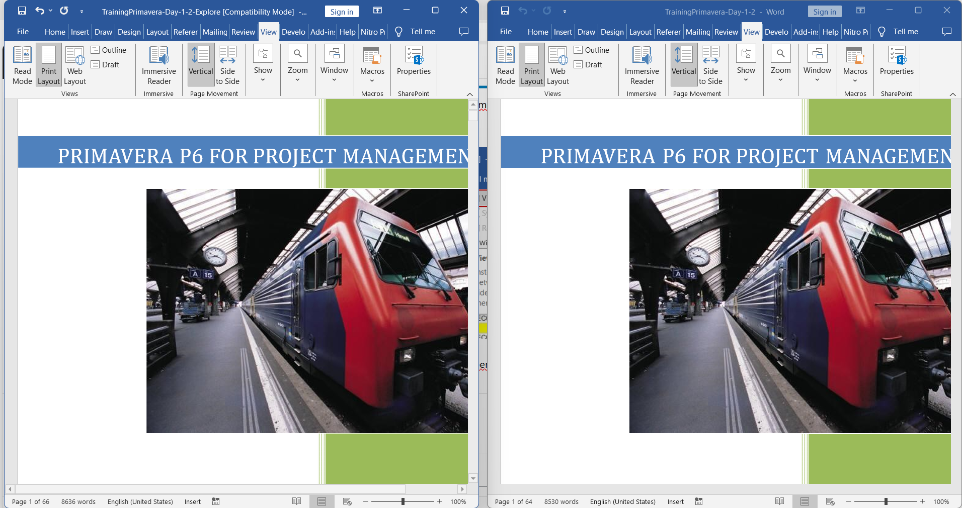Click Immersive Reader in left window
962x508 pixels.
point(158,65)
